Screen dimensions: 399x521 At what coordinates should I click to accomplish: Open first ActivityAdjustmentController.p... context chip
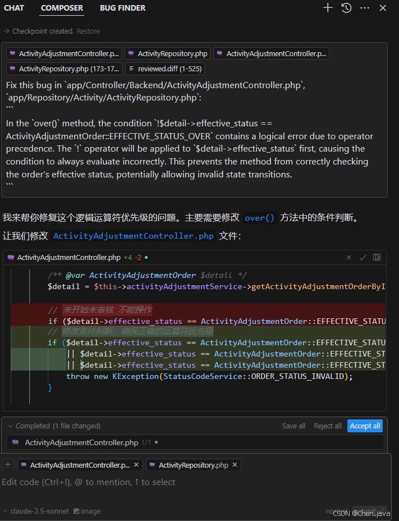click(64, 53)
